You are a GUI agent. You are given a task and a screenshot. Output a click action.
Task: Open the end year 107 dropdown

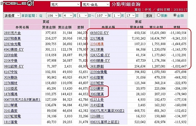click(102, 15)
